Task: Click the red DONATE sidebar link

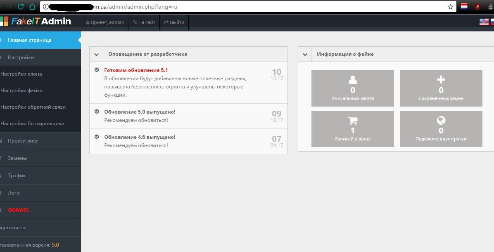Action: pos(18,210)
